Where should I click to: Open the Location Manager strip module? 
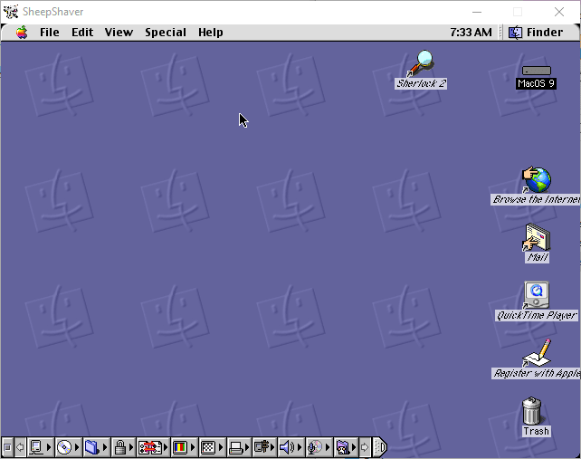pos(153,447)
